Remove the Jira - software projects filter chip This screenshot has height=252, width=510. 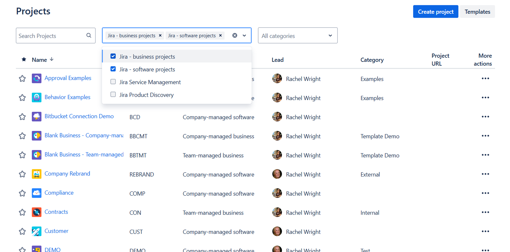(x=220, y=35)
